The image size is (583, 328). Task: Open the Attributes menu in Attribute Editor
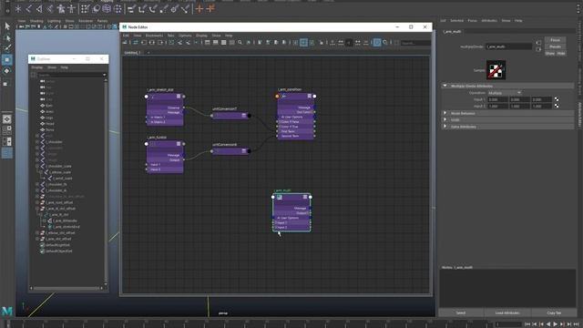pyautogui.click(x=489, y=21)
